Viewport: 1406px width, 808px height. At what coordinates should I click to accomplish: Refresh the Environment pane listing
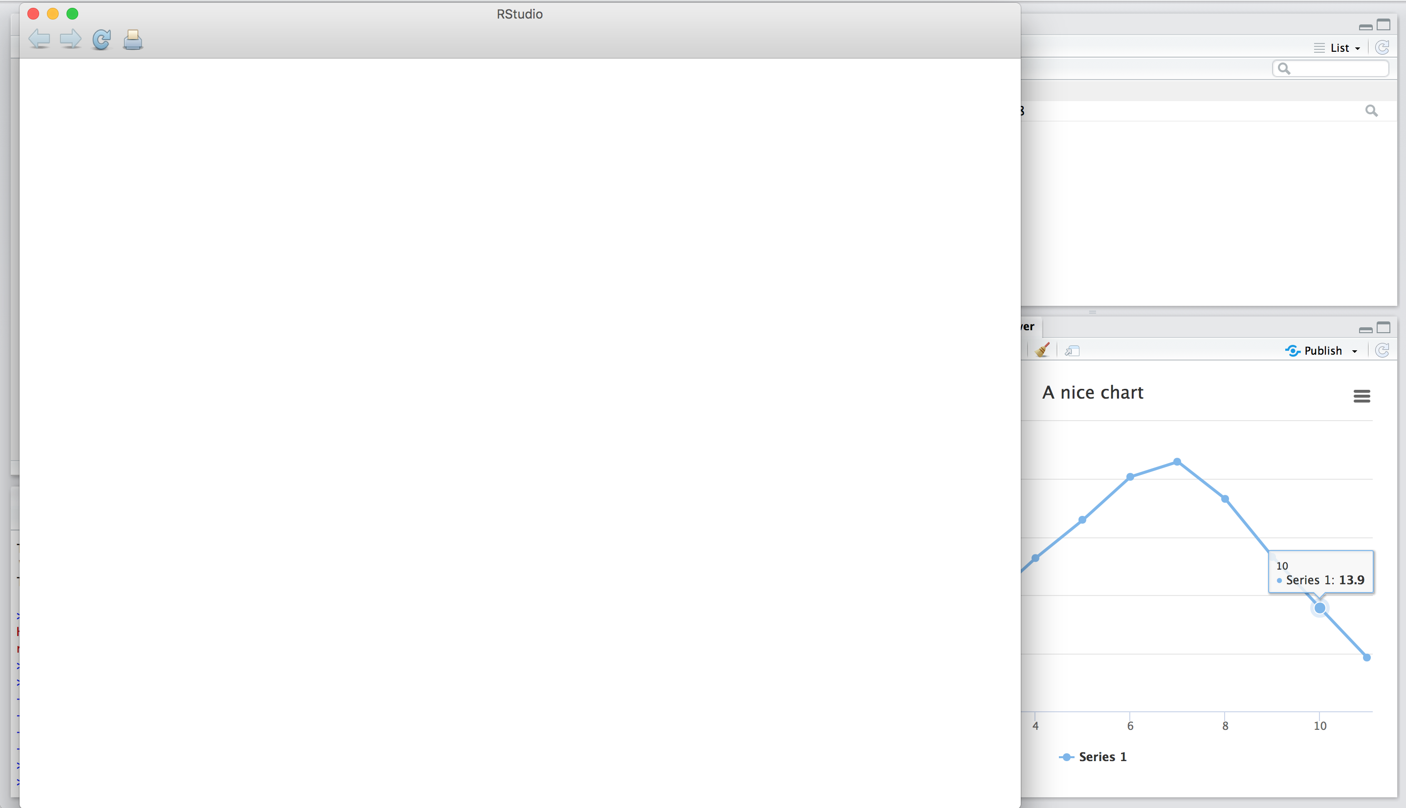pyautogui.click(x=1382, y=47)
